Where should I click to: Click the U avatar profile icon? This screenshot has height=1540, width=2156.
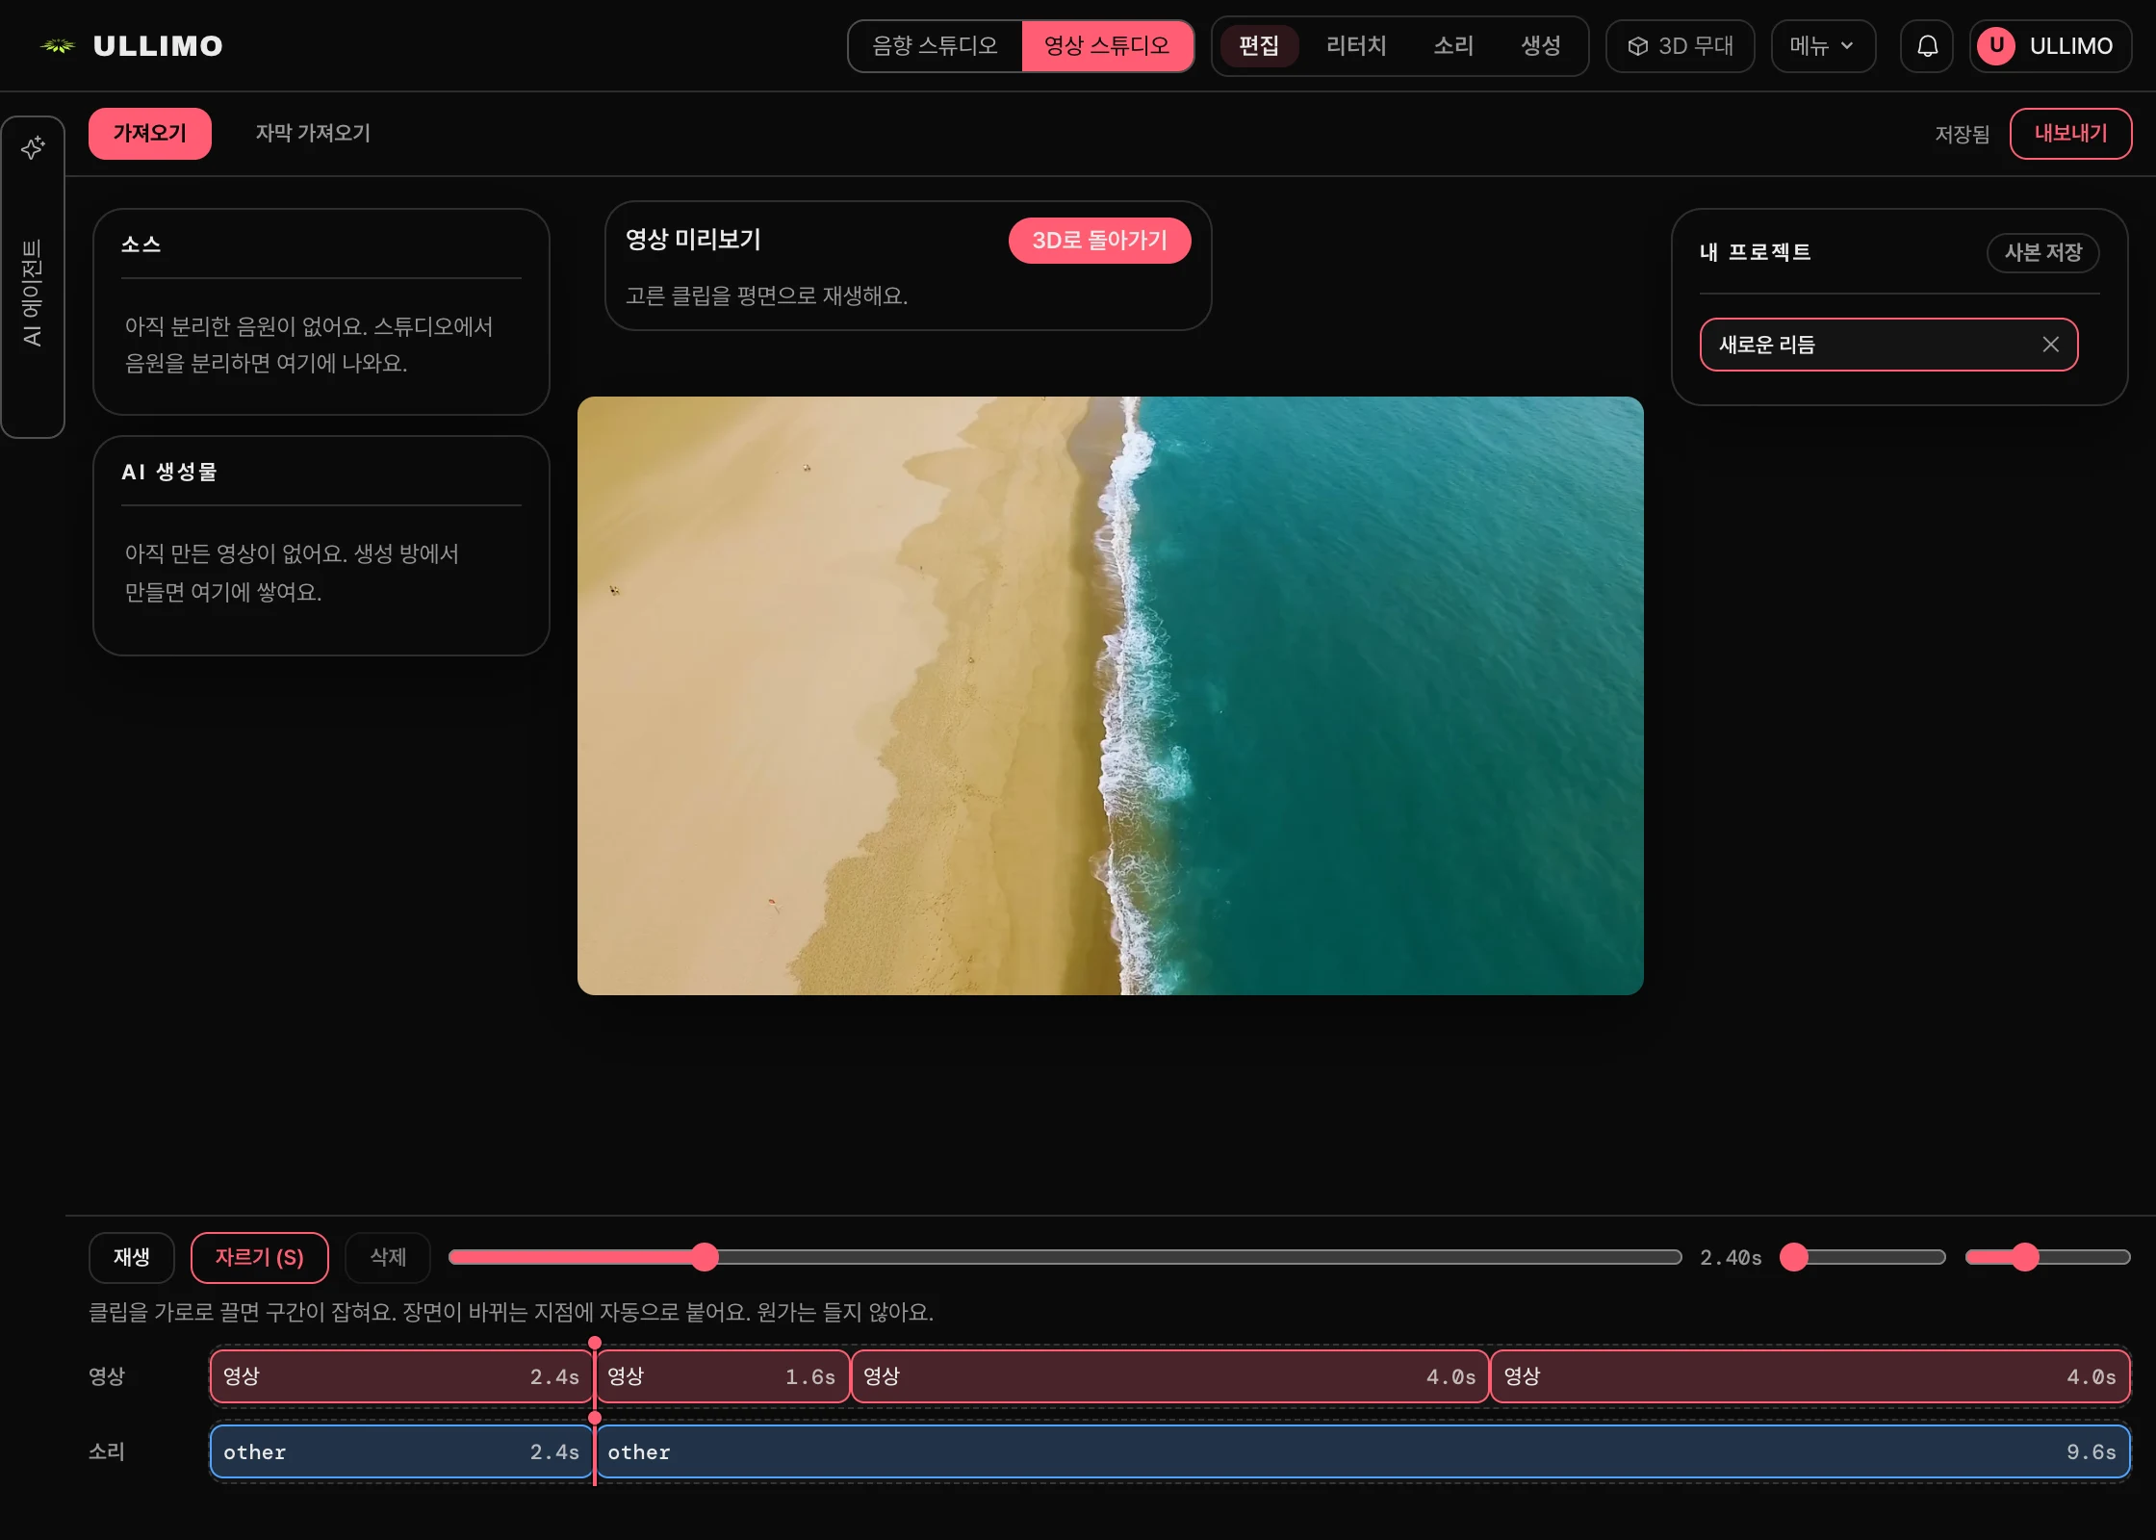click(1996, 45)
